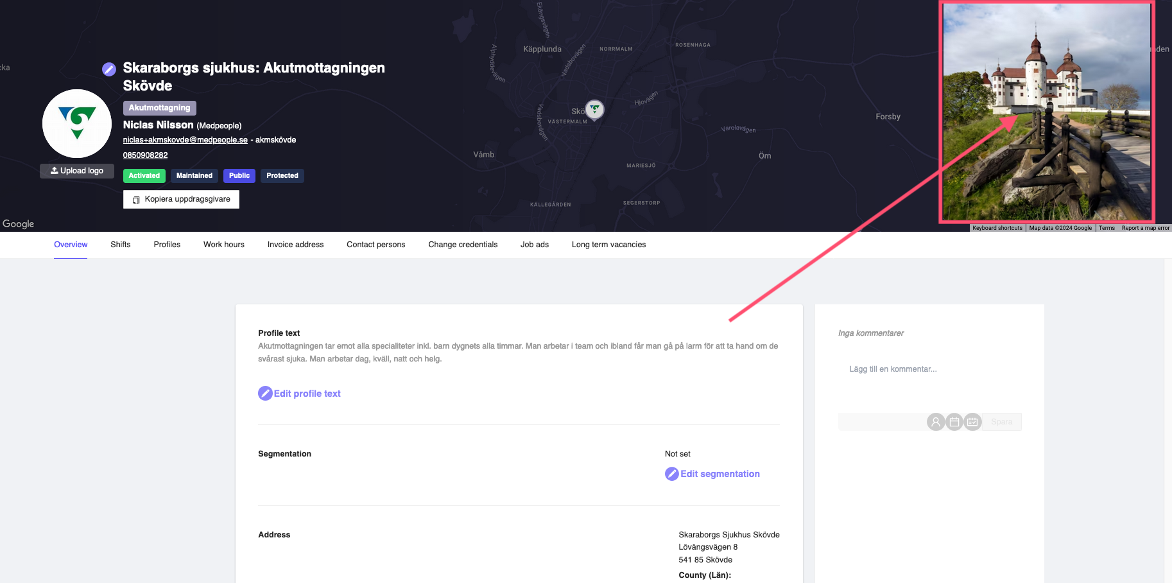Toggle the Public visibility badge
Screen dimensions: 1172x583
pos(239,175)
